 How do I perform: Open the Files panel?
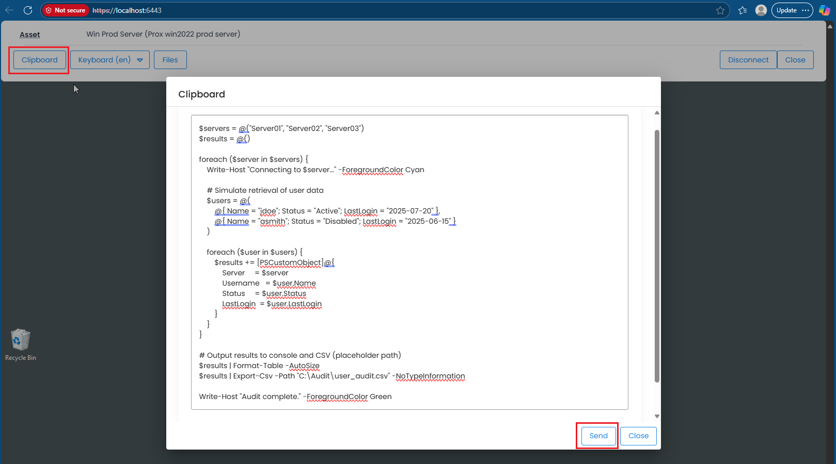170,60
